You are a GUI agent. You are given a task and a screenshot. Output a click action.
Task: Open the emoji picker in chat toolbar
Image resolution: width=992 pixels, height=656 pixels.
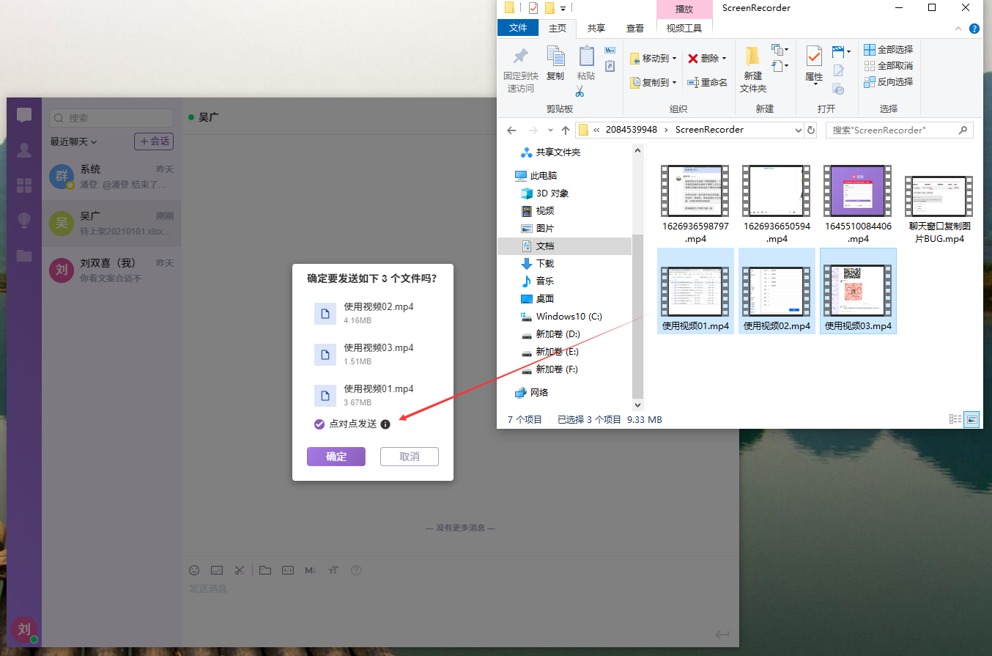click(194, 570)
